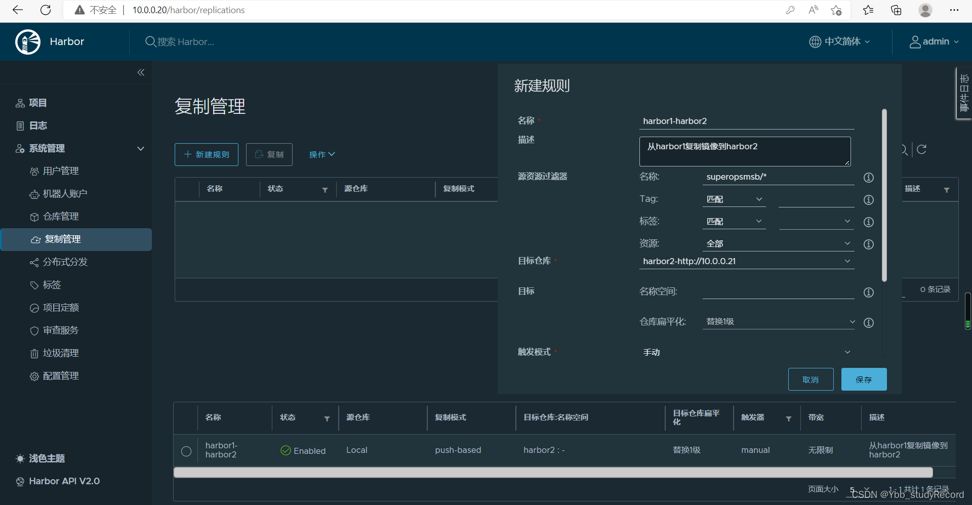
Task: Open browser settings ellipsis menu
Action: coord(954,10)
